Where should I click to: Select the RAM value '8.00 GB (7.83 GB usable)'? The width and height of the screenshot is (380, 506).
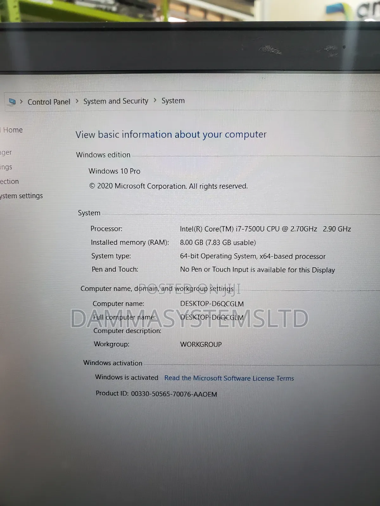click(218, 243)
